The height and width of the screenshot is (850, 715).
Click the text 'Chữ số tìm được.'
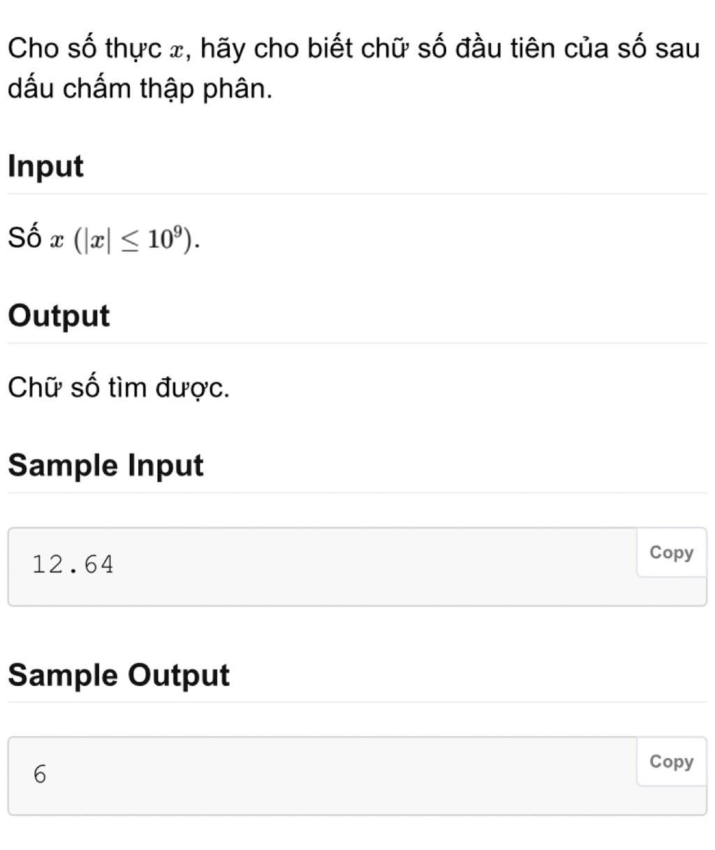tap(119, 387)
